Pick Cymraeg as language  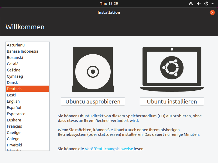[28, 76]
